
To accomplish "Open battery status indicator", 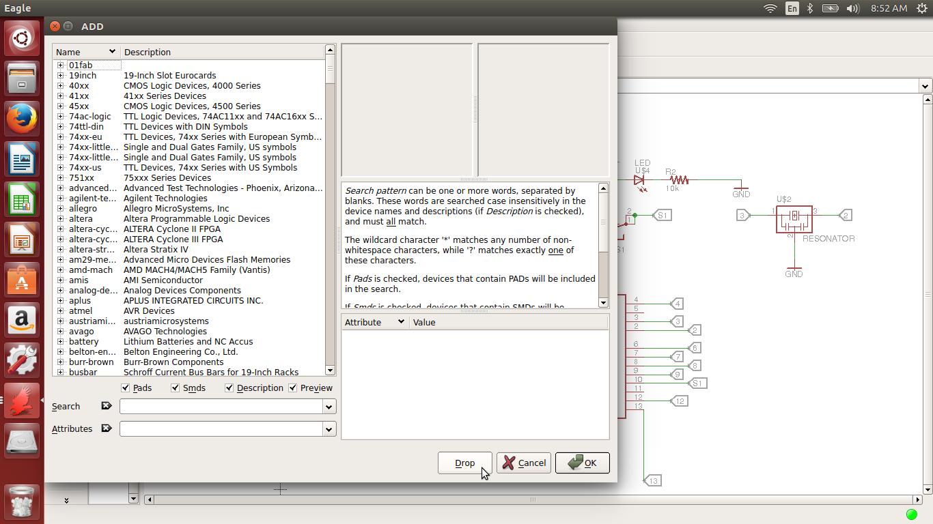I will 830,8.
